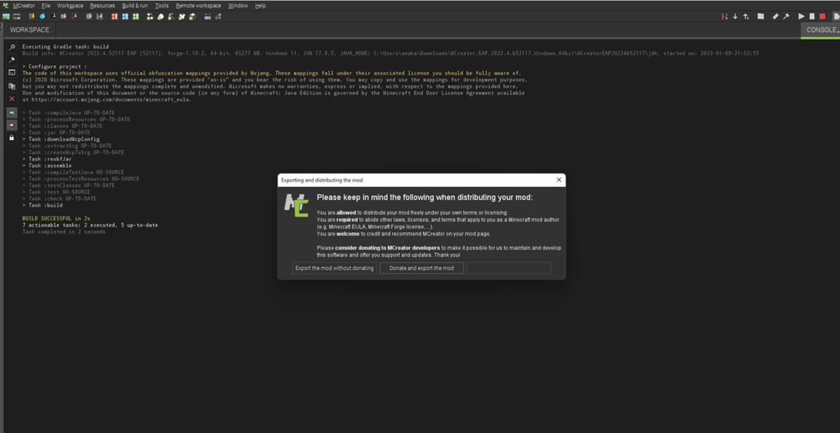Open the Remote workspace menu
Image resolution: width=840 pixels, height=433 pixels.
[x=198, y=6]
